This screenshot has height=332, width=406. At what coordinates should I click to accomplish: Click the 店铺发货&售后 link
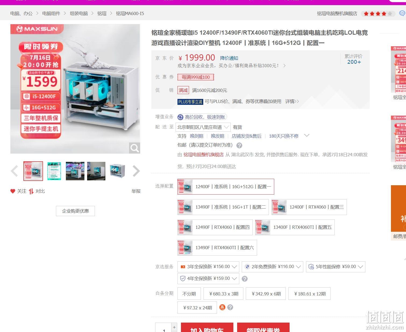(247, 136)
